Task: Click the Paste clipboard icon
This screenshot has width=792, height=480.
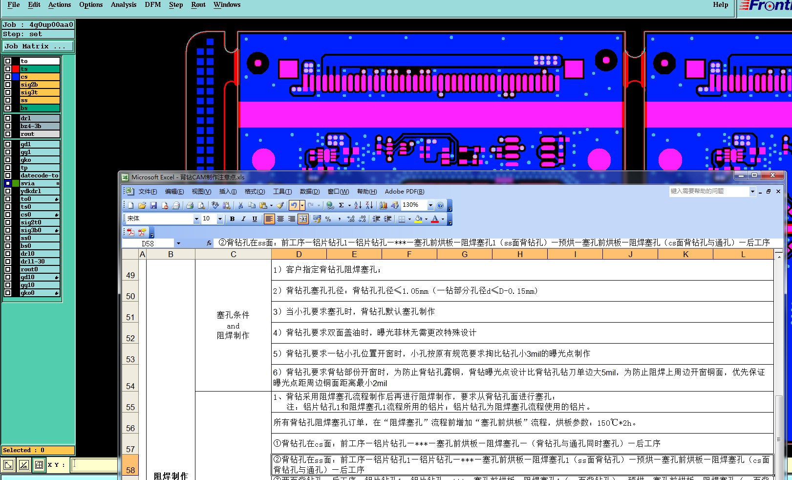Action: (263, 205)
